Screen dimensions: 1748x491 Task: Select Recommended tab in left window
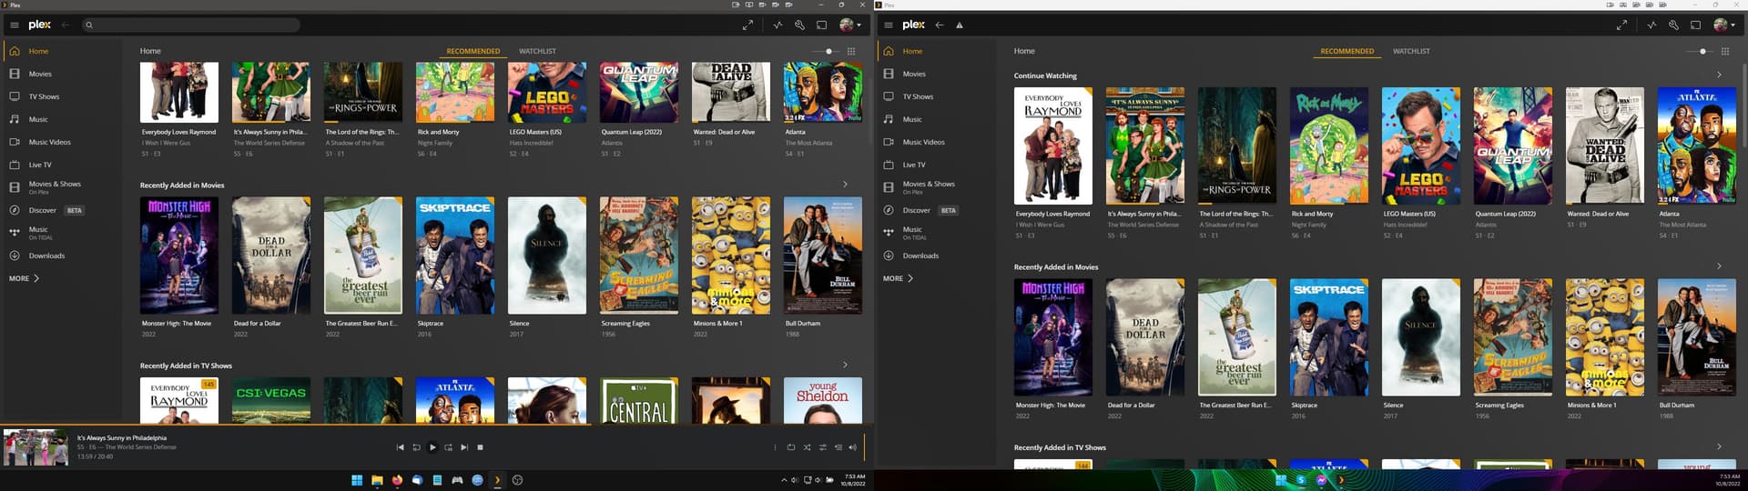473,51
